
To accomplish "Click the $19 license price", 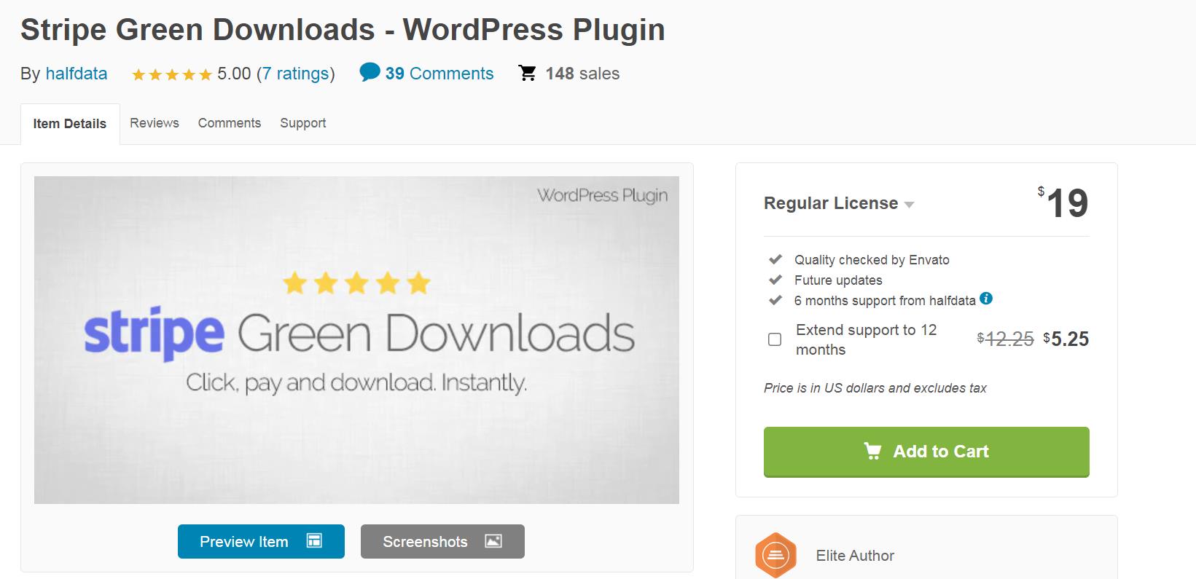I will tap(1063, 202).
